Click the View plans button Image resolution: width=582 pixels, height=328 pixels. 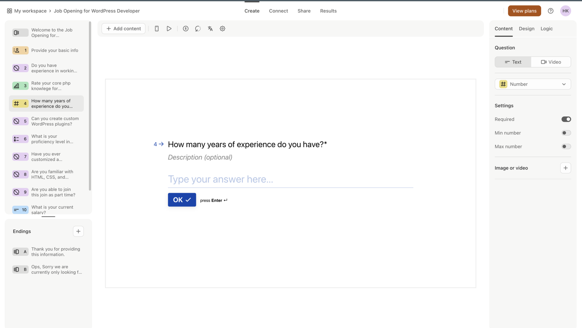click(x=524, y=11)
